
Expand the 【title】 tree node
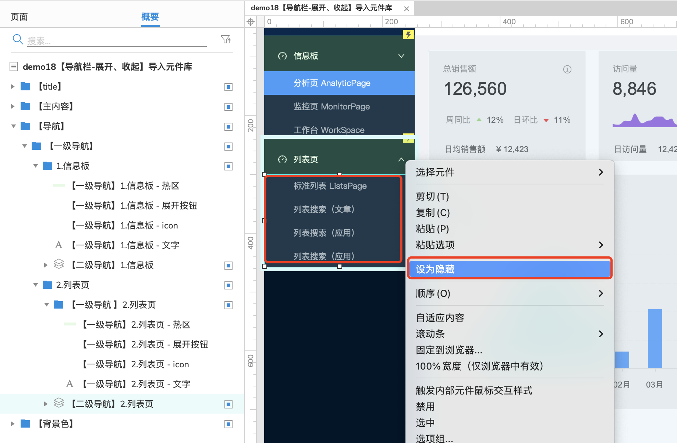point(13,87)
